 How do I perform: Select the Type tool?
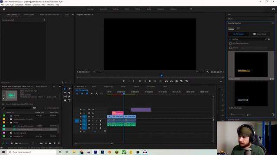click(69, 100)
